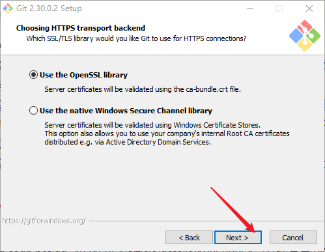
Task: Click the colorful Git logo in the header
Action: tap(305, 36)
